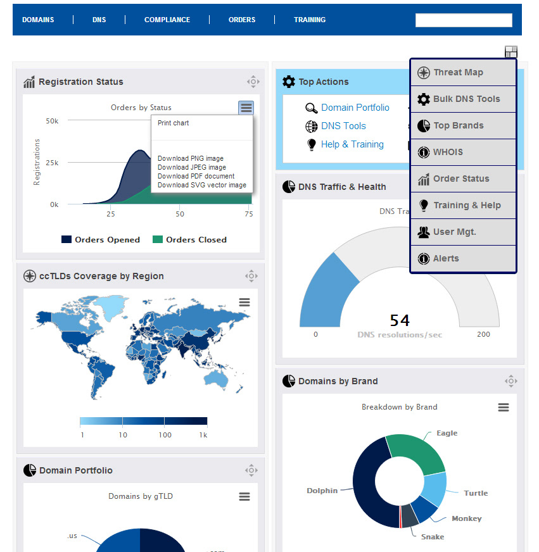
Task: Click the info icon next to Alerts
Action: 424,259
